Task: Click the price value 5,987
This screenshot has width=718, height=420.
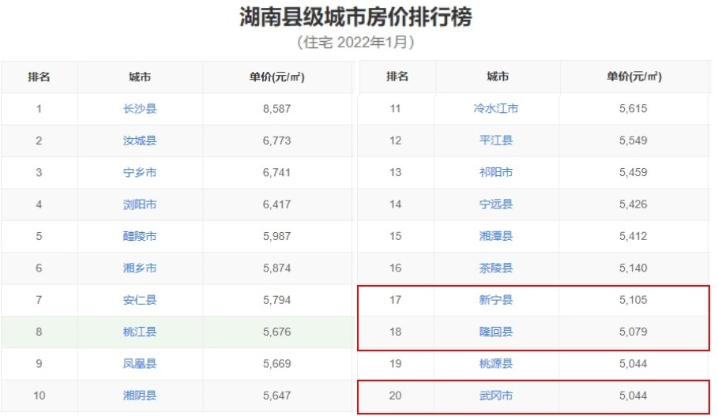Action: pyautogui.click(x=276, y=236)
